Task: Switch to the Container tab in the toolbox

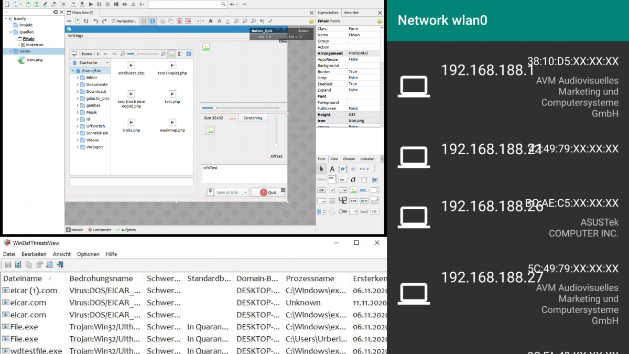Action: coord(368,159)
